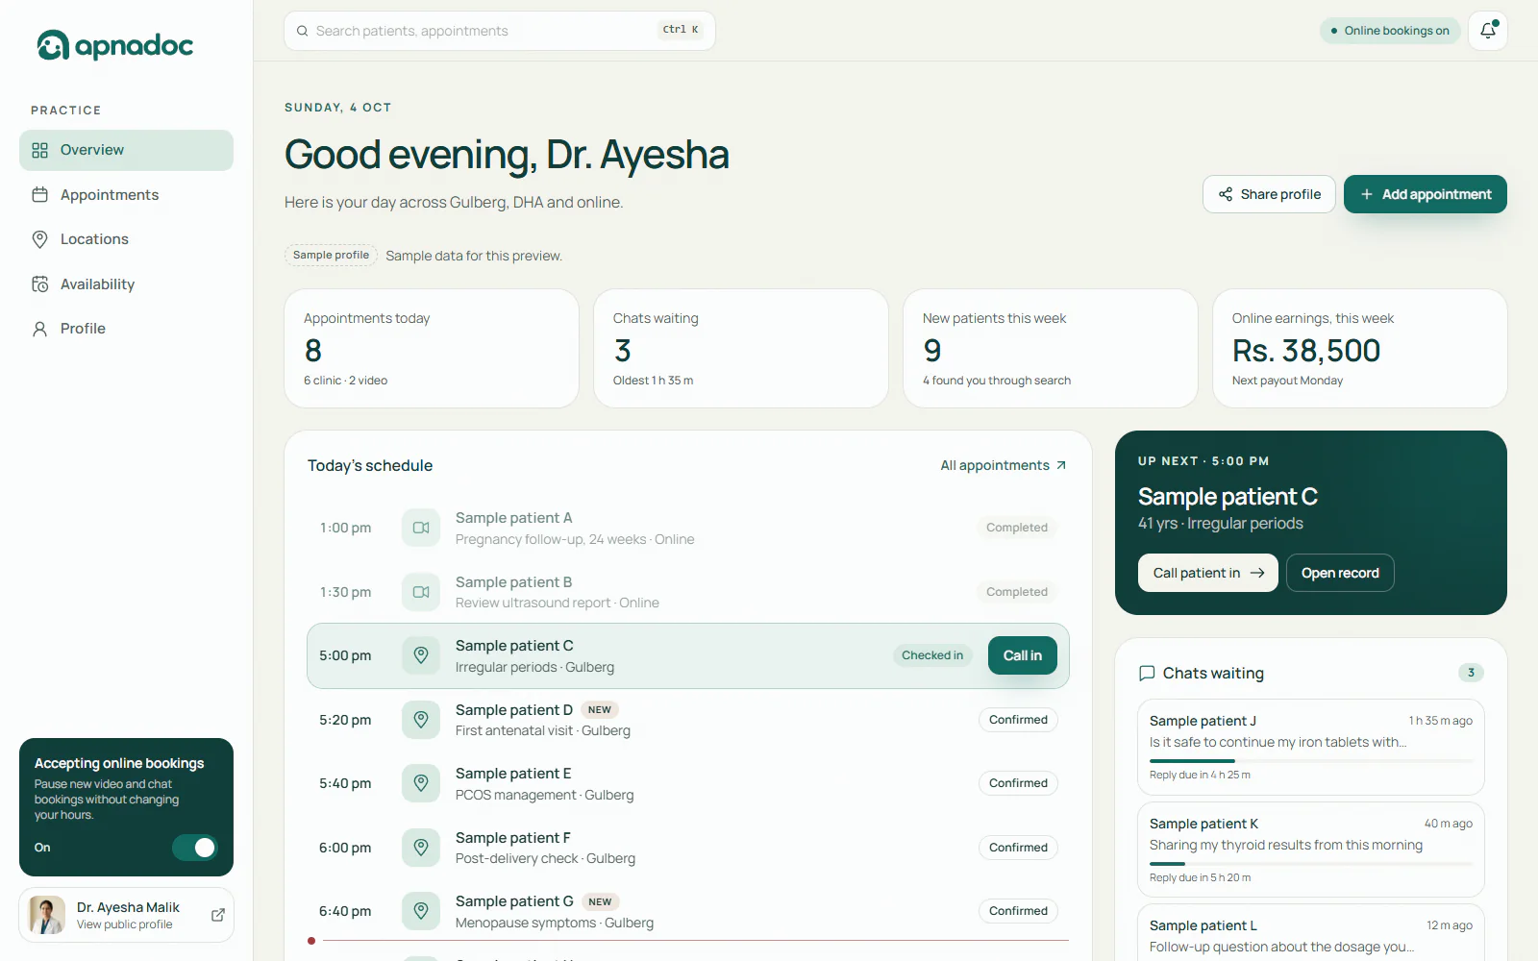
Task: Toggle off Accepting online bookings switch
Action: pyautogui.click(x=195, y=848)
